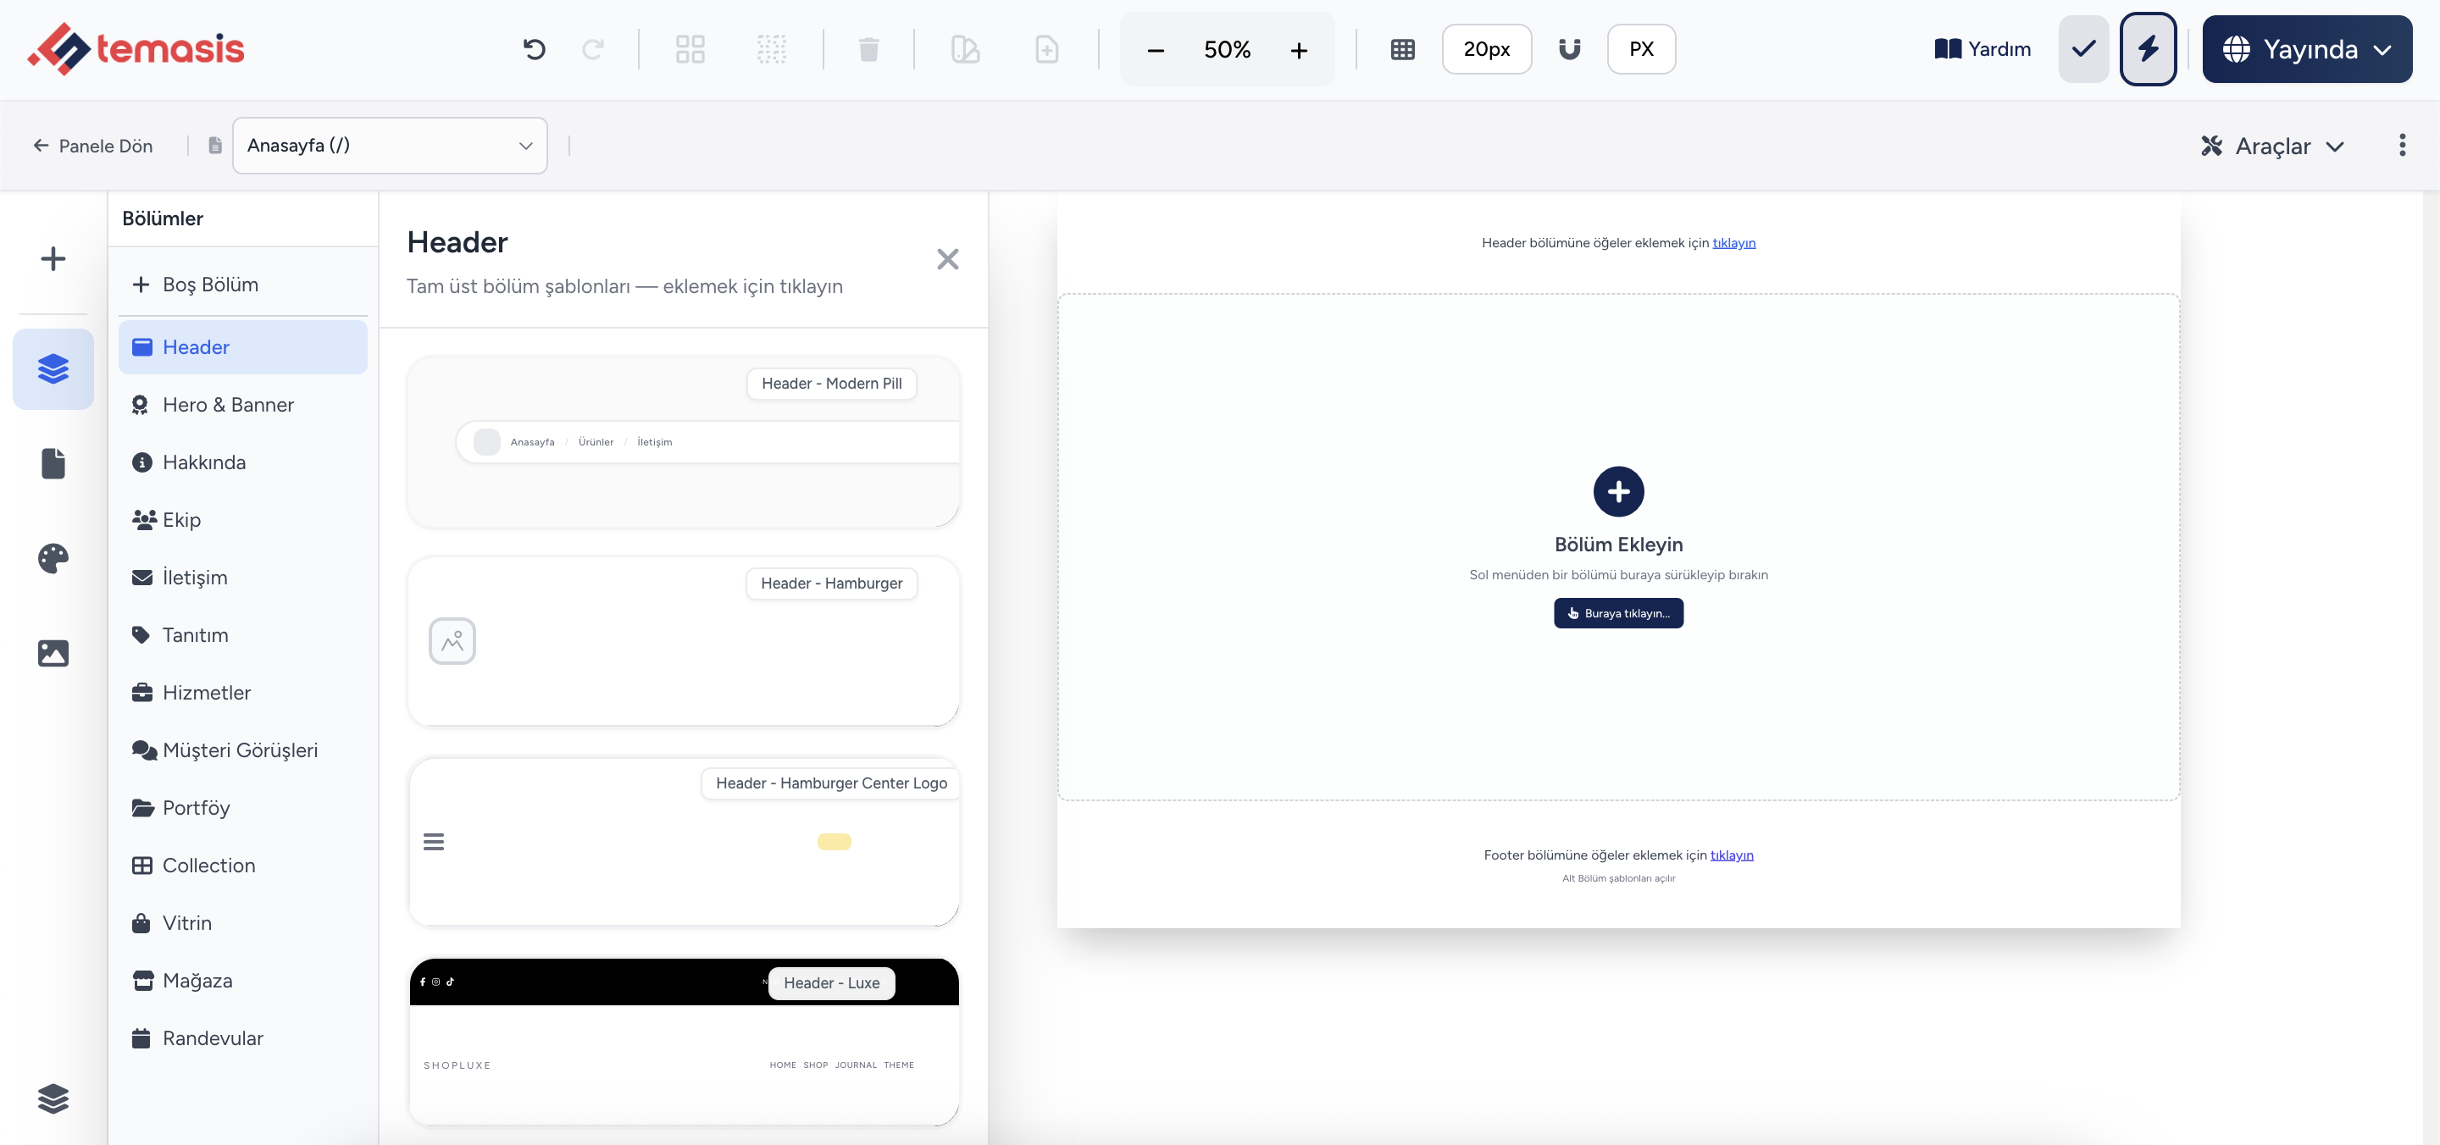This screenshot has height=1145, width=2440.
Task: Click the Buraya tıklayın button
Action: tap(1618, 613)
